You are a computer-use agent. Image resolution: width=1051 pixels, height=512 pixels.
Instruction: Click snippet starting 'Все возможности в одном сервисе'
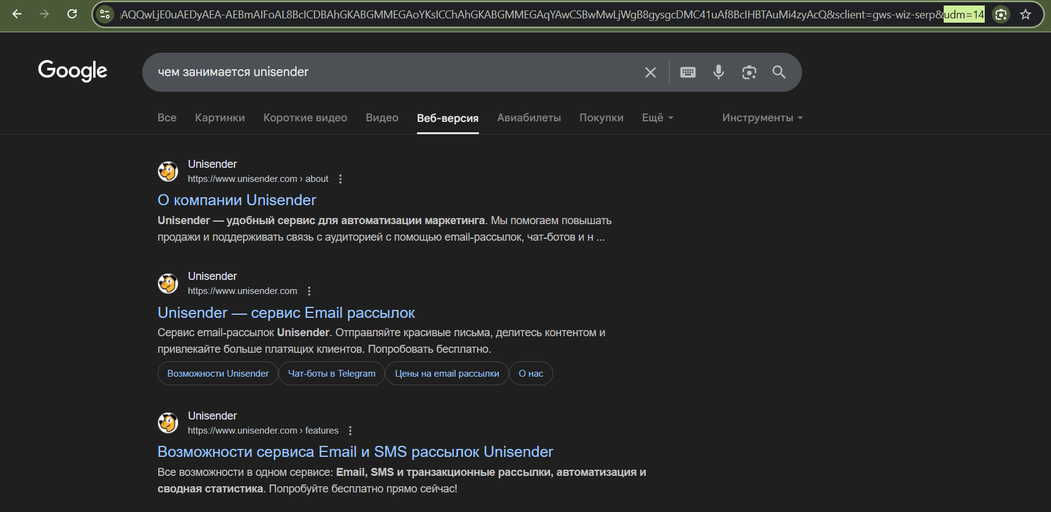402,480
